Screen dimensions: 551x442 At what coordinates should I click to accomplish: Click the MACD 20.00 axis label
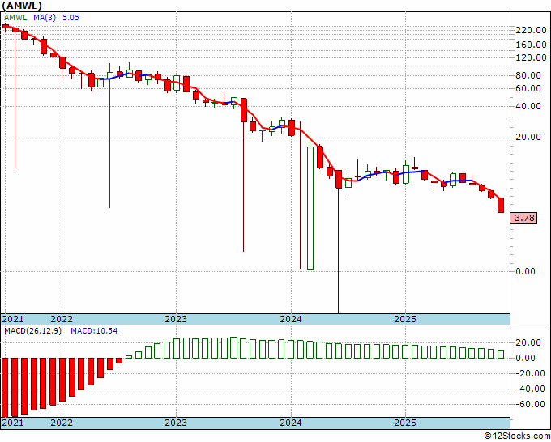tap(528, 342)
